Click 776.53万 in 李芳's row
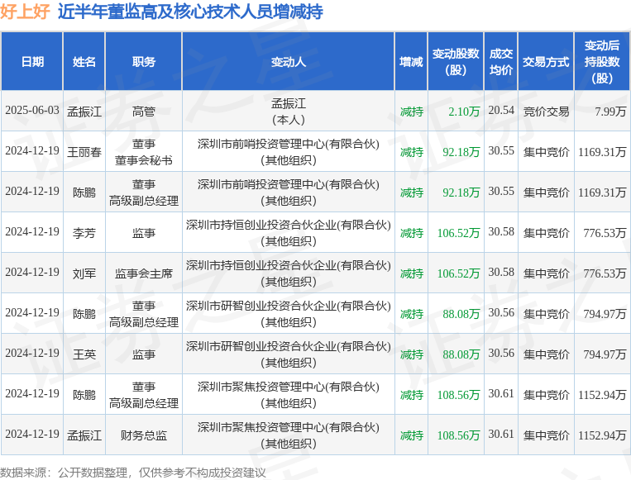This screenshot has height=480, width=631. click(605, 233)
